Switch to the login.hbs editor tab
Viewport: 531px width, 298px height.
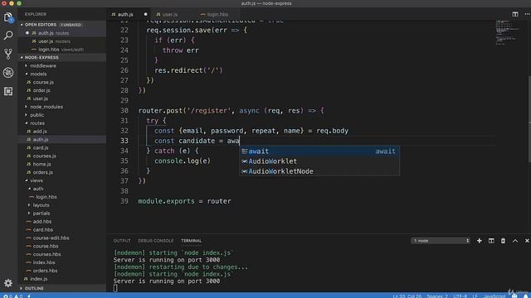coord(217,15)
